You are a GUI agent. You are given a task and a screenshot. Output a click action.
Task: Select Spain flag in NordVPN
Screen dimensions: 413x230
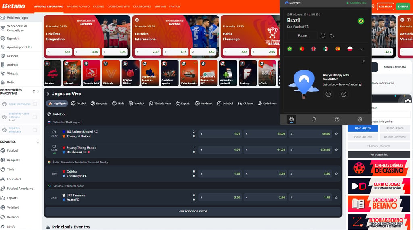click(x=338, y=49)
